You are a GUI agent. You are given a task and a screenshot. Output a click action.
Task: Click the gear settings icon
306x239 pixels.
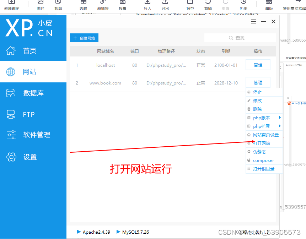(x=11, y=157)
